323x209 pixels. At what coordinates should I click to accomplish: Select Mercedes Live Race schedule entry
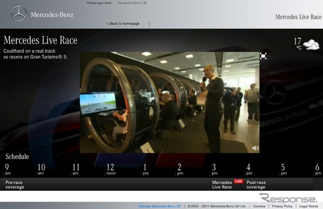[x=222, y=185]
